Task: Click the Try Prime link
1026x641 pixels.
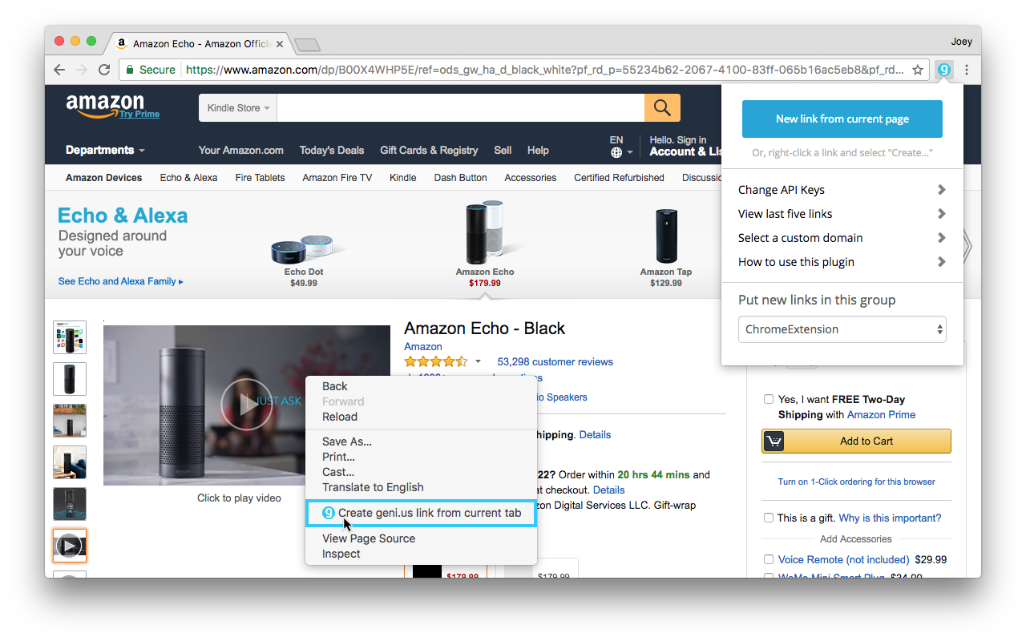Action: (x=139, y=115)
